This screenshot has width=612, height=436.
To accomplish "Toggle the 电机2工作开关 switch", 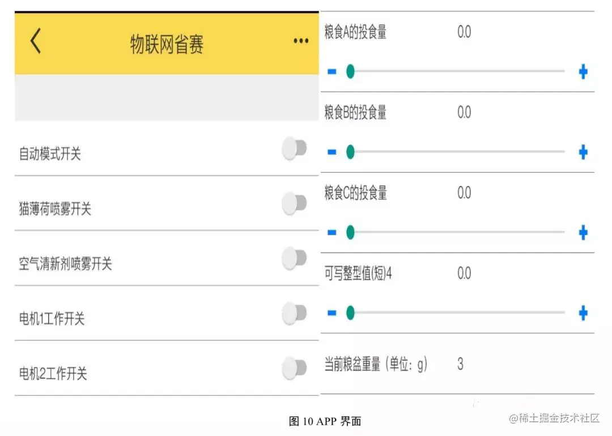I will 294,368.
